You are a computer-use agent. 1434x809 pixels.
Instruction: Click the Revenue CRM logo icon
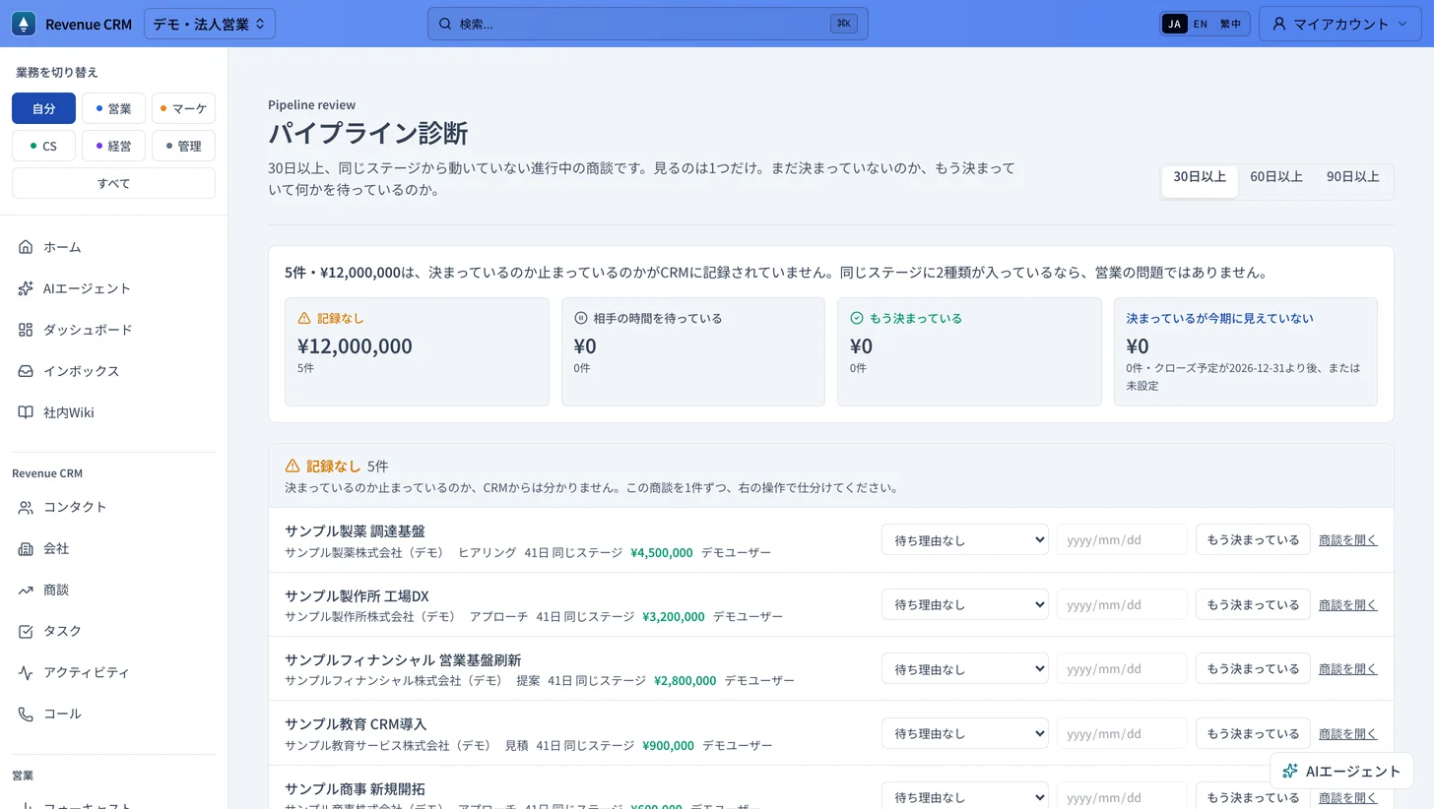pyautogui.click(x=23, y=24)
